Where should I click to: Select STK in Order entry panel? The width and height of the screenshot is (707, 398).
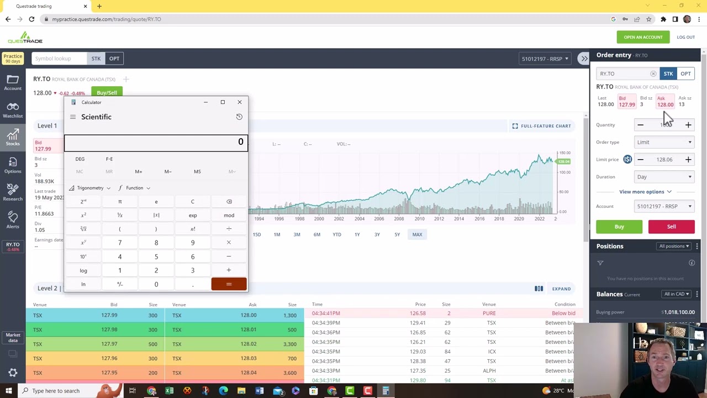(x=668, y=74)
